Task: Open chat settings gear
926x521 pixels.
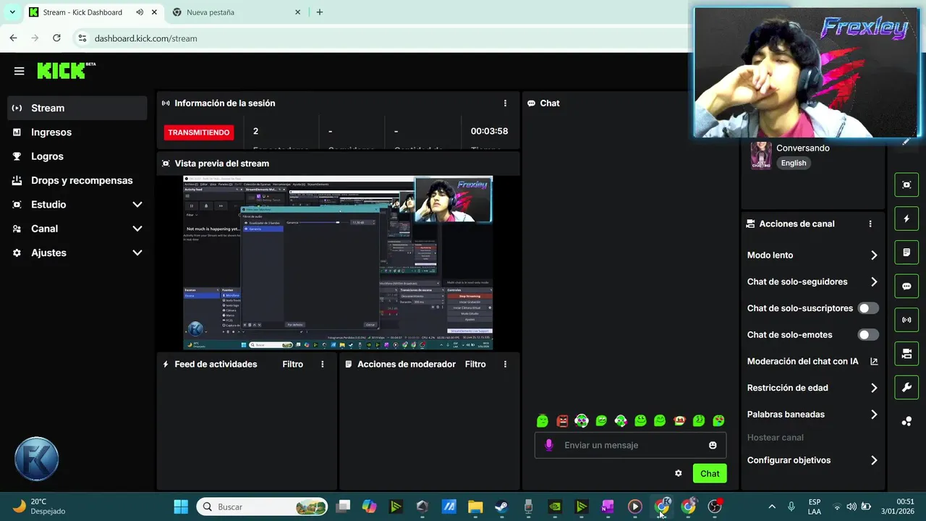Action: tap(678, 473)
